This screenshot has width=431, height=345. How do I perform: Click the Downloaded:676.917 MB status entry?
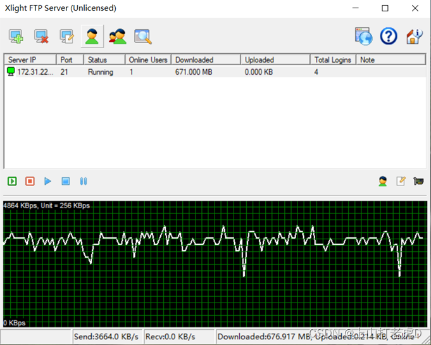322,337
